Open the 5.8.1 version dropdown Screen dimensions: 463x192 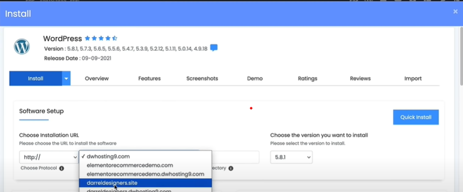click(291, 157)
